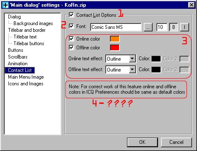Toggle the Bold (B) font button
197x151 pixels.
174,27
